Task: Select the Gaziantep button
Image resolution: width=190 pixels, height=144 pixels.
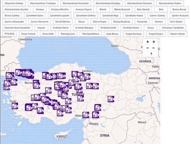Action: [142, 22]
